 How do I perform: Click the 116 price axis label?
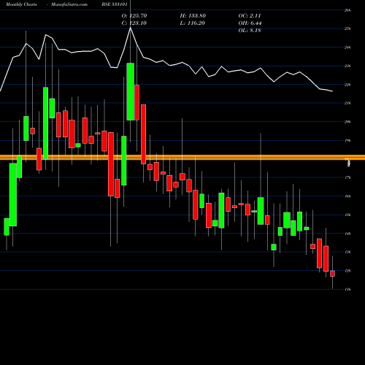[x=347, y=289]
